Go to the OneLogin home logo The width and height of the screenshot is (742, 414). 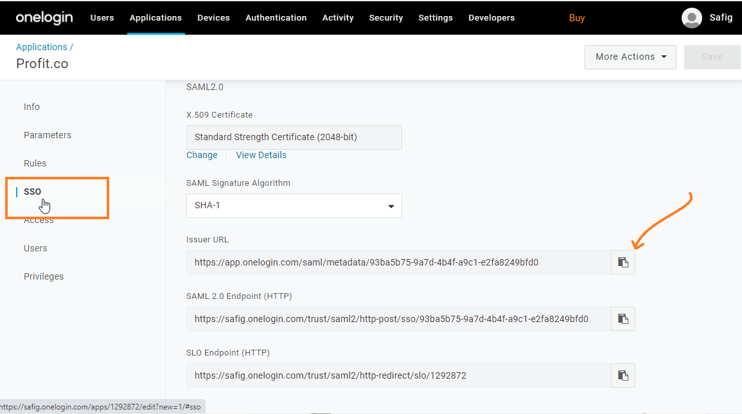pyautogui.click(x=44, y=18)
